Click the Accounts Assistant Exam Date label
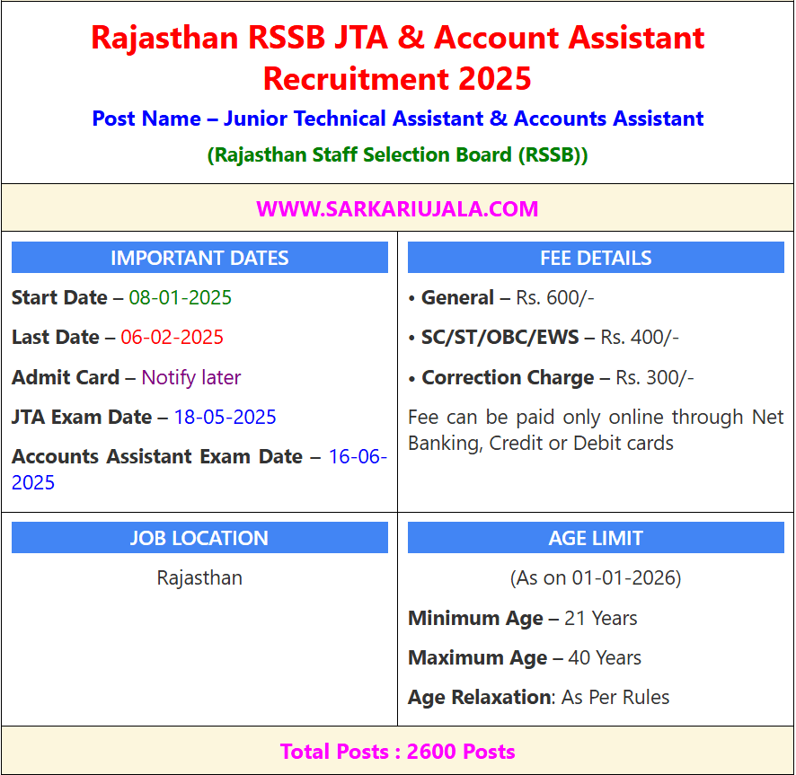 pos(157,457)
